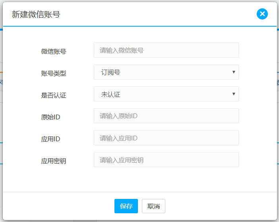The width and height of the screenshot is (279, 222).
Task: Click the 应用密钥 field label
Action: (53, 161)
